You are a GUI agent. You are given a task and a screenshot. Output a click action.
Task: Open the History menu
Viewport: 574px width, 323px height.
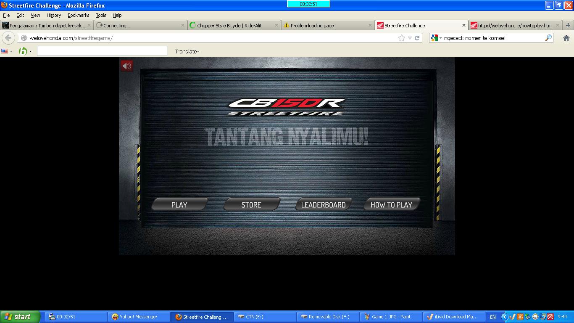coord(53,15)
